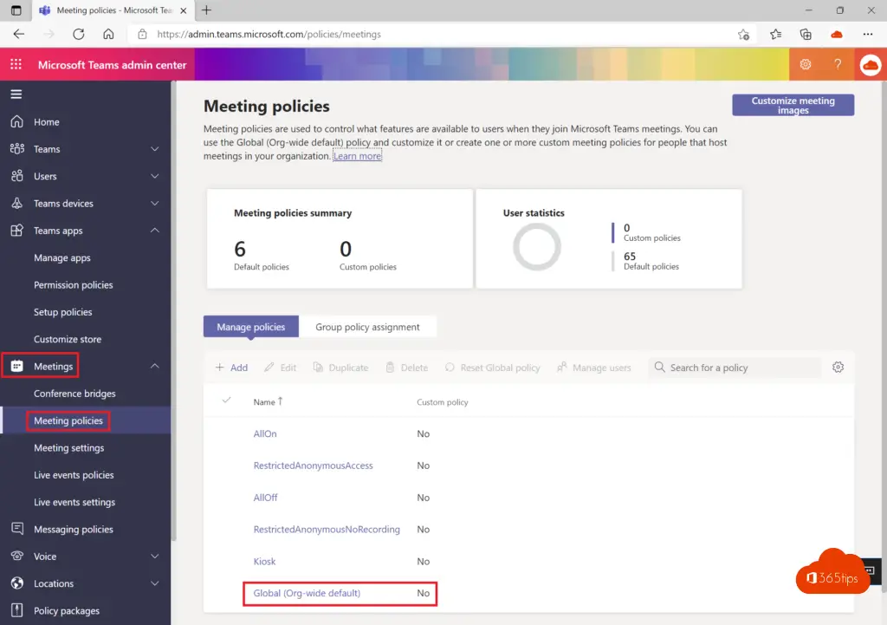Click the search magnifier icon

point(659,368)
